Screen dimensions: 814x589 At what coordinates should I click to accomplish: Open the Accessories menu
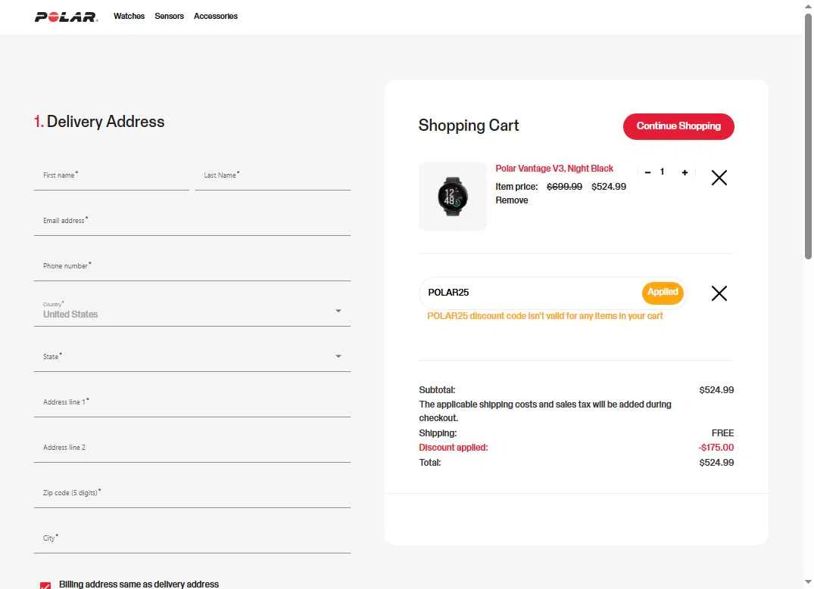pyautogui.click(x=216, y=16)
